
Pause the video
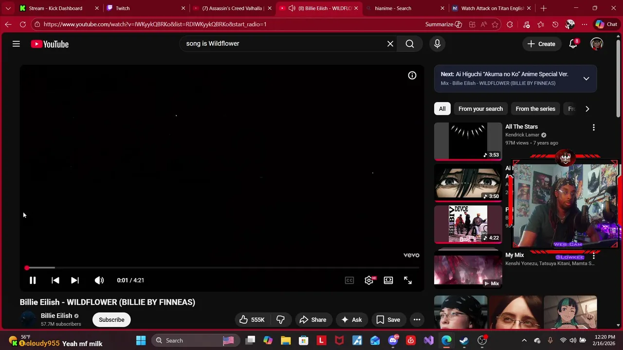[x=33, y=280]
